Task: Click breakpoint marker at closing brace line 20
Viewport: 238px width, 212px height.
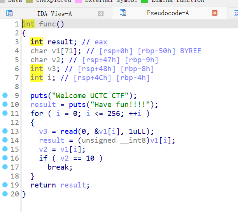Action: pos(5,194)
